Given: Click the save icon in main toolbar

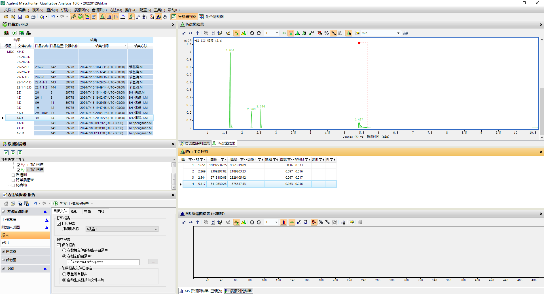Looking at the screenshot, I should pyautogui.click(x=20, y=17).
